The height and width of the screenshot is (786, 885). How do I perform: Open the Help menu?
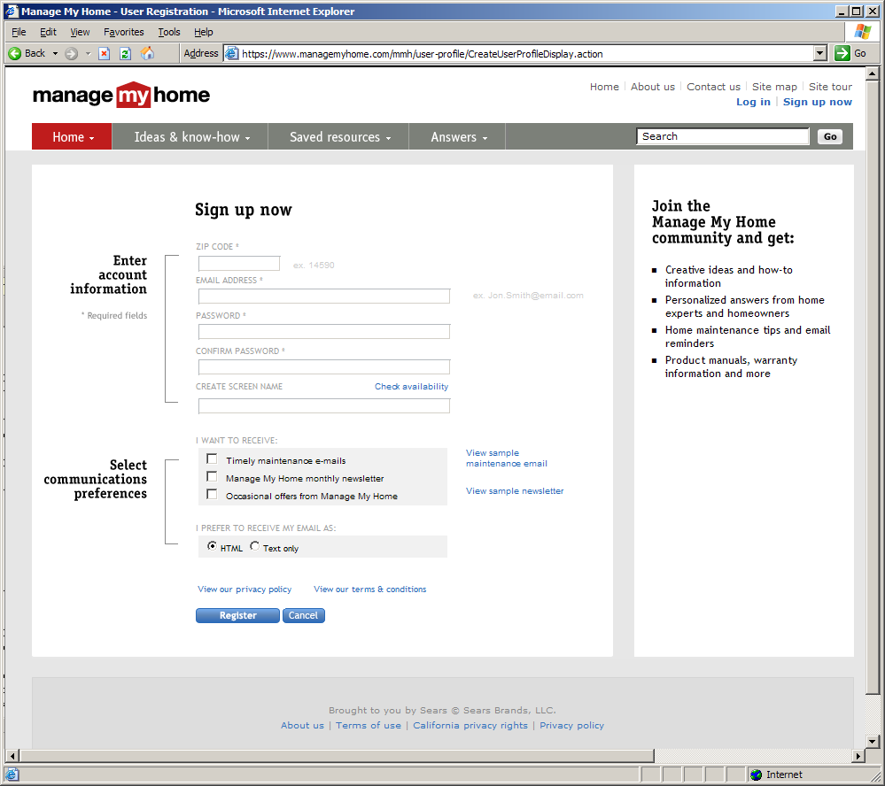coord(203,32)
